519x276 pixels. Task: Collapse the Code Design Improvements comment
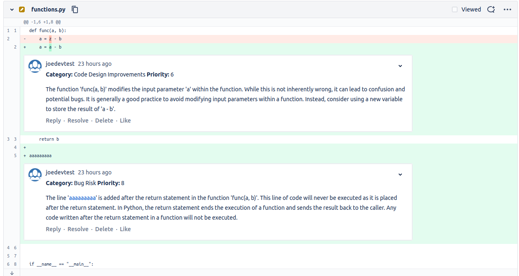coord(400,66)
